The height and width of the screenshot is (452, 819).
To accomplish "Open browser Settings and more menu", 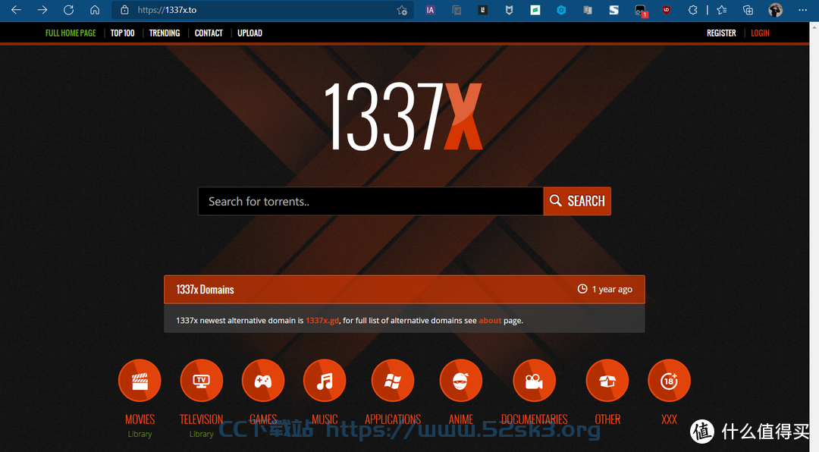I will [x=803, y=10].
